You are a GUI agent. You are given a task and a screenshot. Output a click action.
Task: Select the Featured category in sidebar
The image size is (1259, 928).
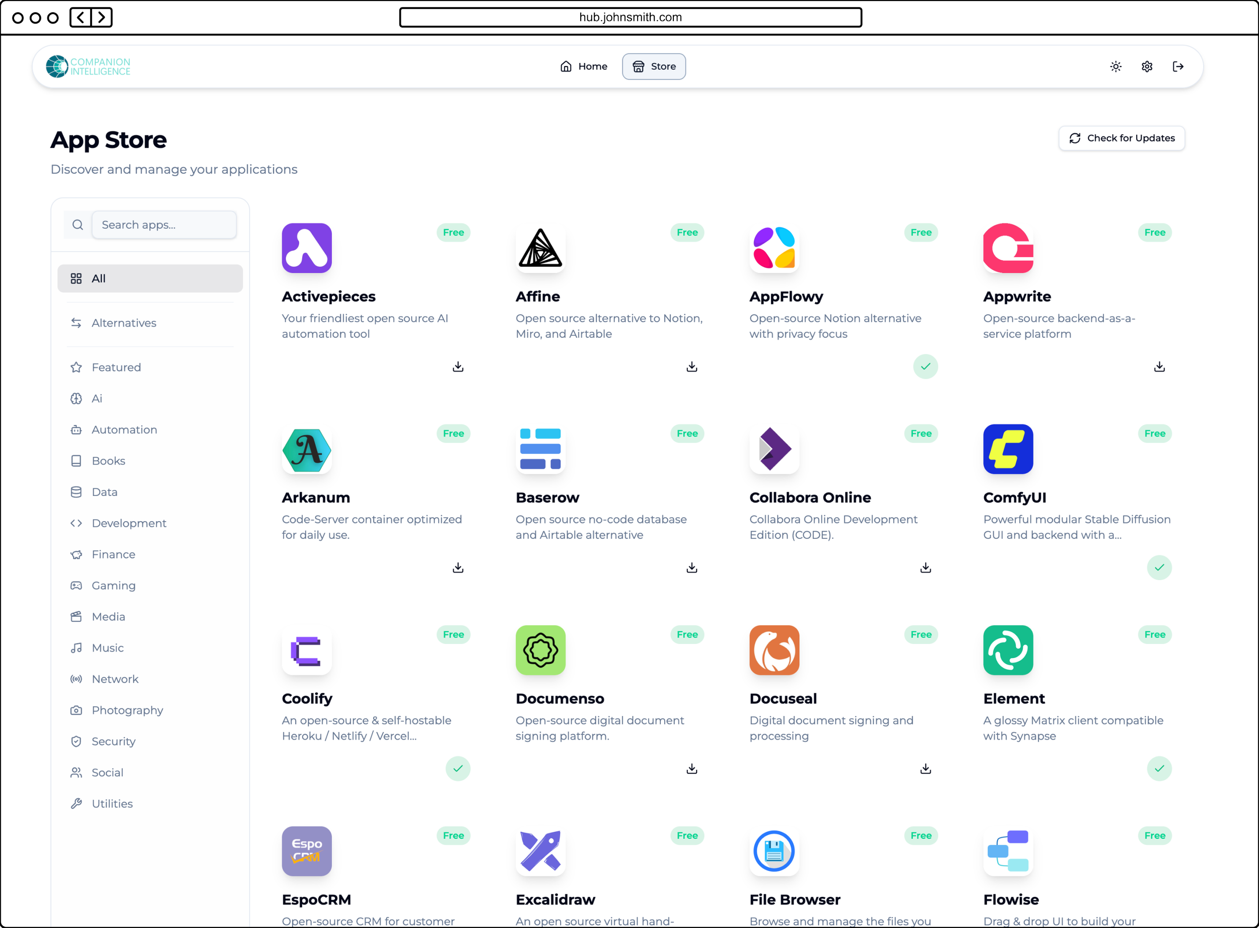116,368
